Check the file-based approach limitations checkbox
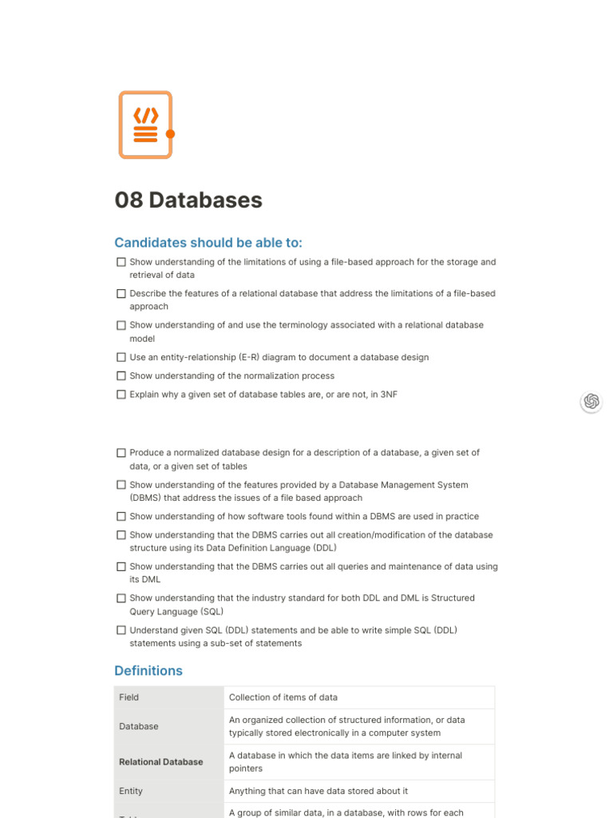The width and height of the screenshot is (613, 818). (x=121, y=262)
